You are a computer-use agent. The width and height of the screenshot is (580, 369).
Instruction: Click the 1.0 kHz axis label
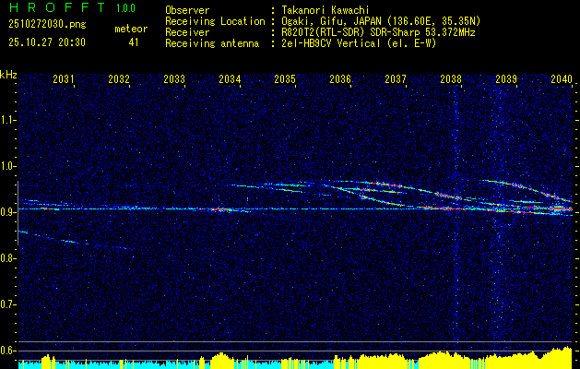point(7,166)
